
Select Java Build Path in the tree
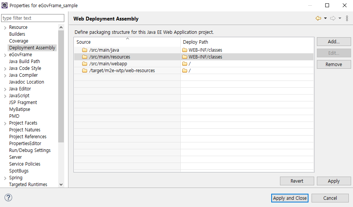point(24,62)
